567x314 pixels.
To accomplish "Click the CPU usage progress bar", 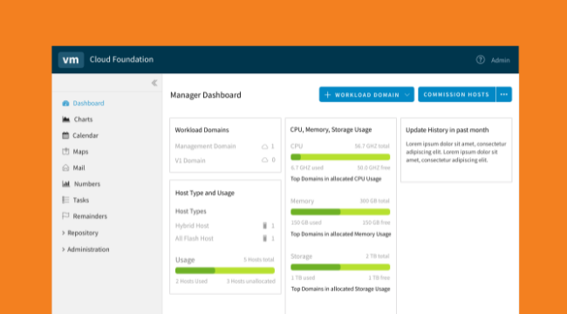I will pyautogui.click(x=340, y=157).
